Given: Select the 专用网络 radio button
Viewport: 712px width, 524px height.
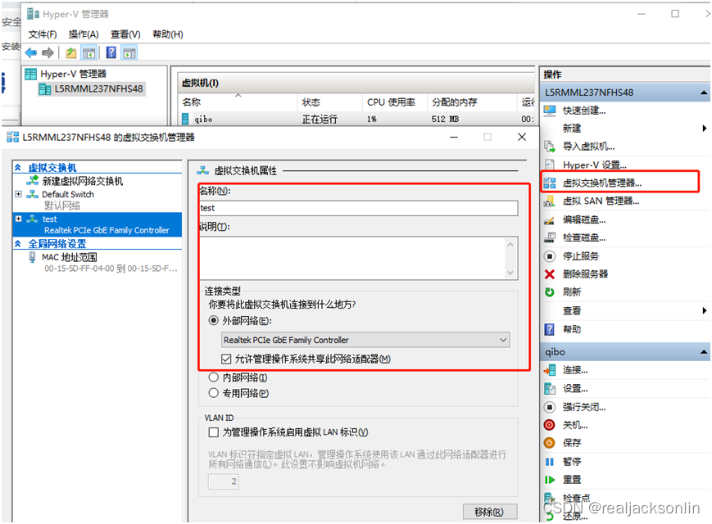Looking at the screenshot, I should click(x=213, y=393).
